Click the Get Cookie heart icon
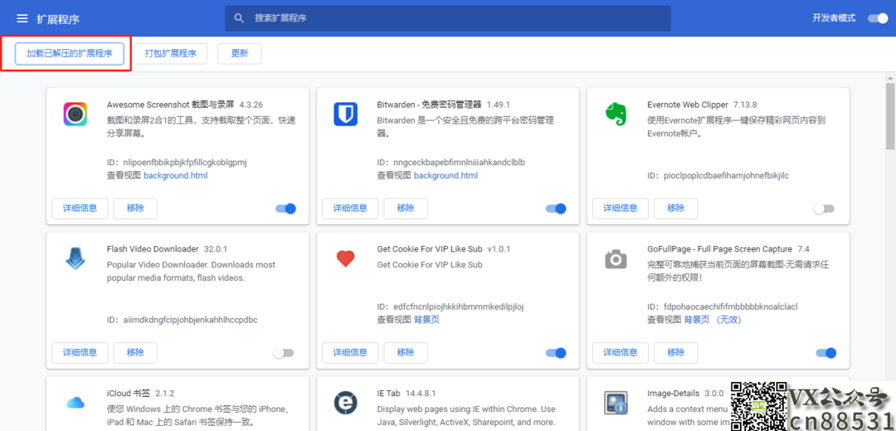896x431 pixels. 345,259
